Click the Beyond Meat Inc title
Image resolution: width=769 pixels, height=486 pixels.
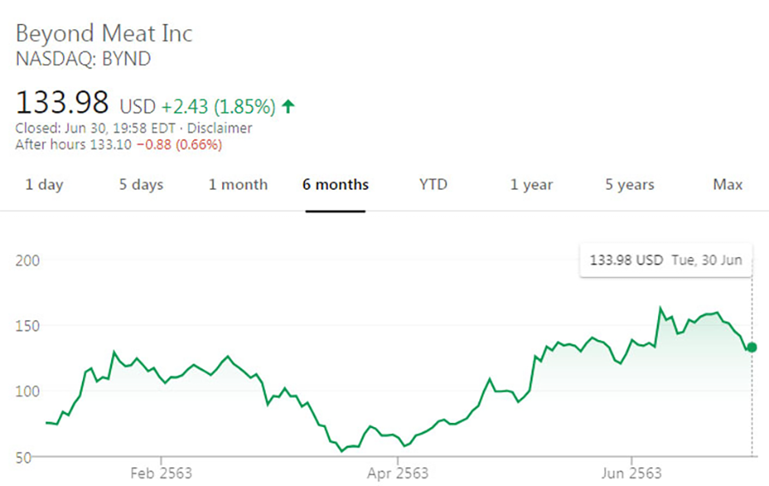click(104, 34)
